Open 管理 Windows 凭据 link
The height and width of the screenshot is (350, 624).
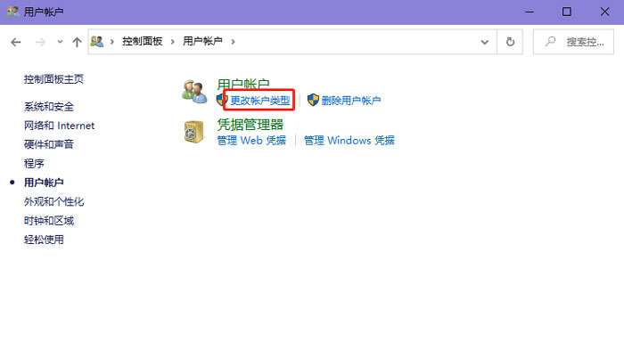click(349, 141)
